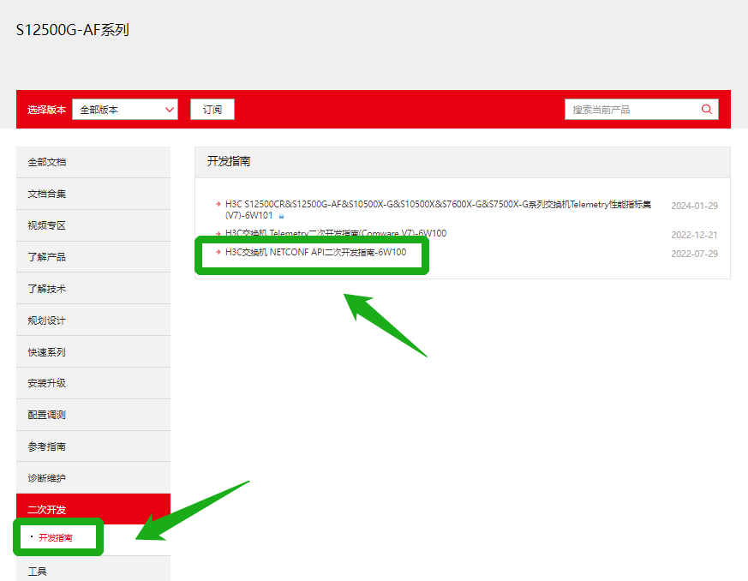Click the 选择版本 label
The width and height of the screenshot is (748, 581).
click(x=46, y=110)
